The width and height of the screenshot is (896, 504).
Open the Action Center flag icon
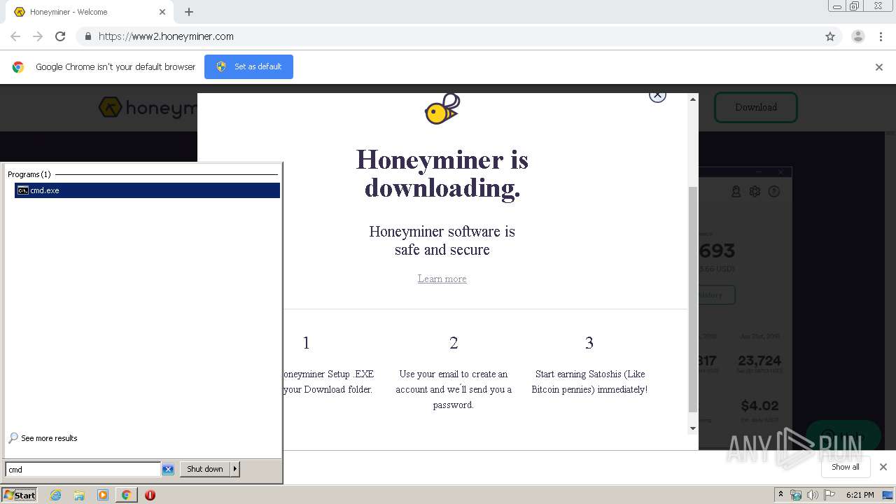(829, 495)
